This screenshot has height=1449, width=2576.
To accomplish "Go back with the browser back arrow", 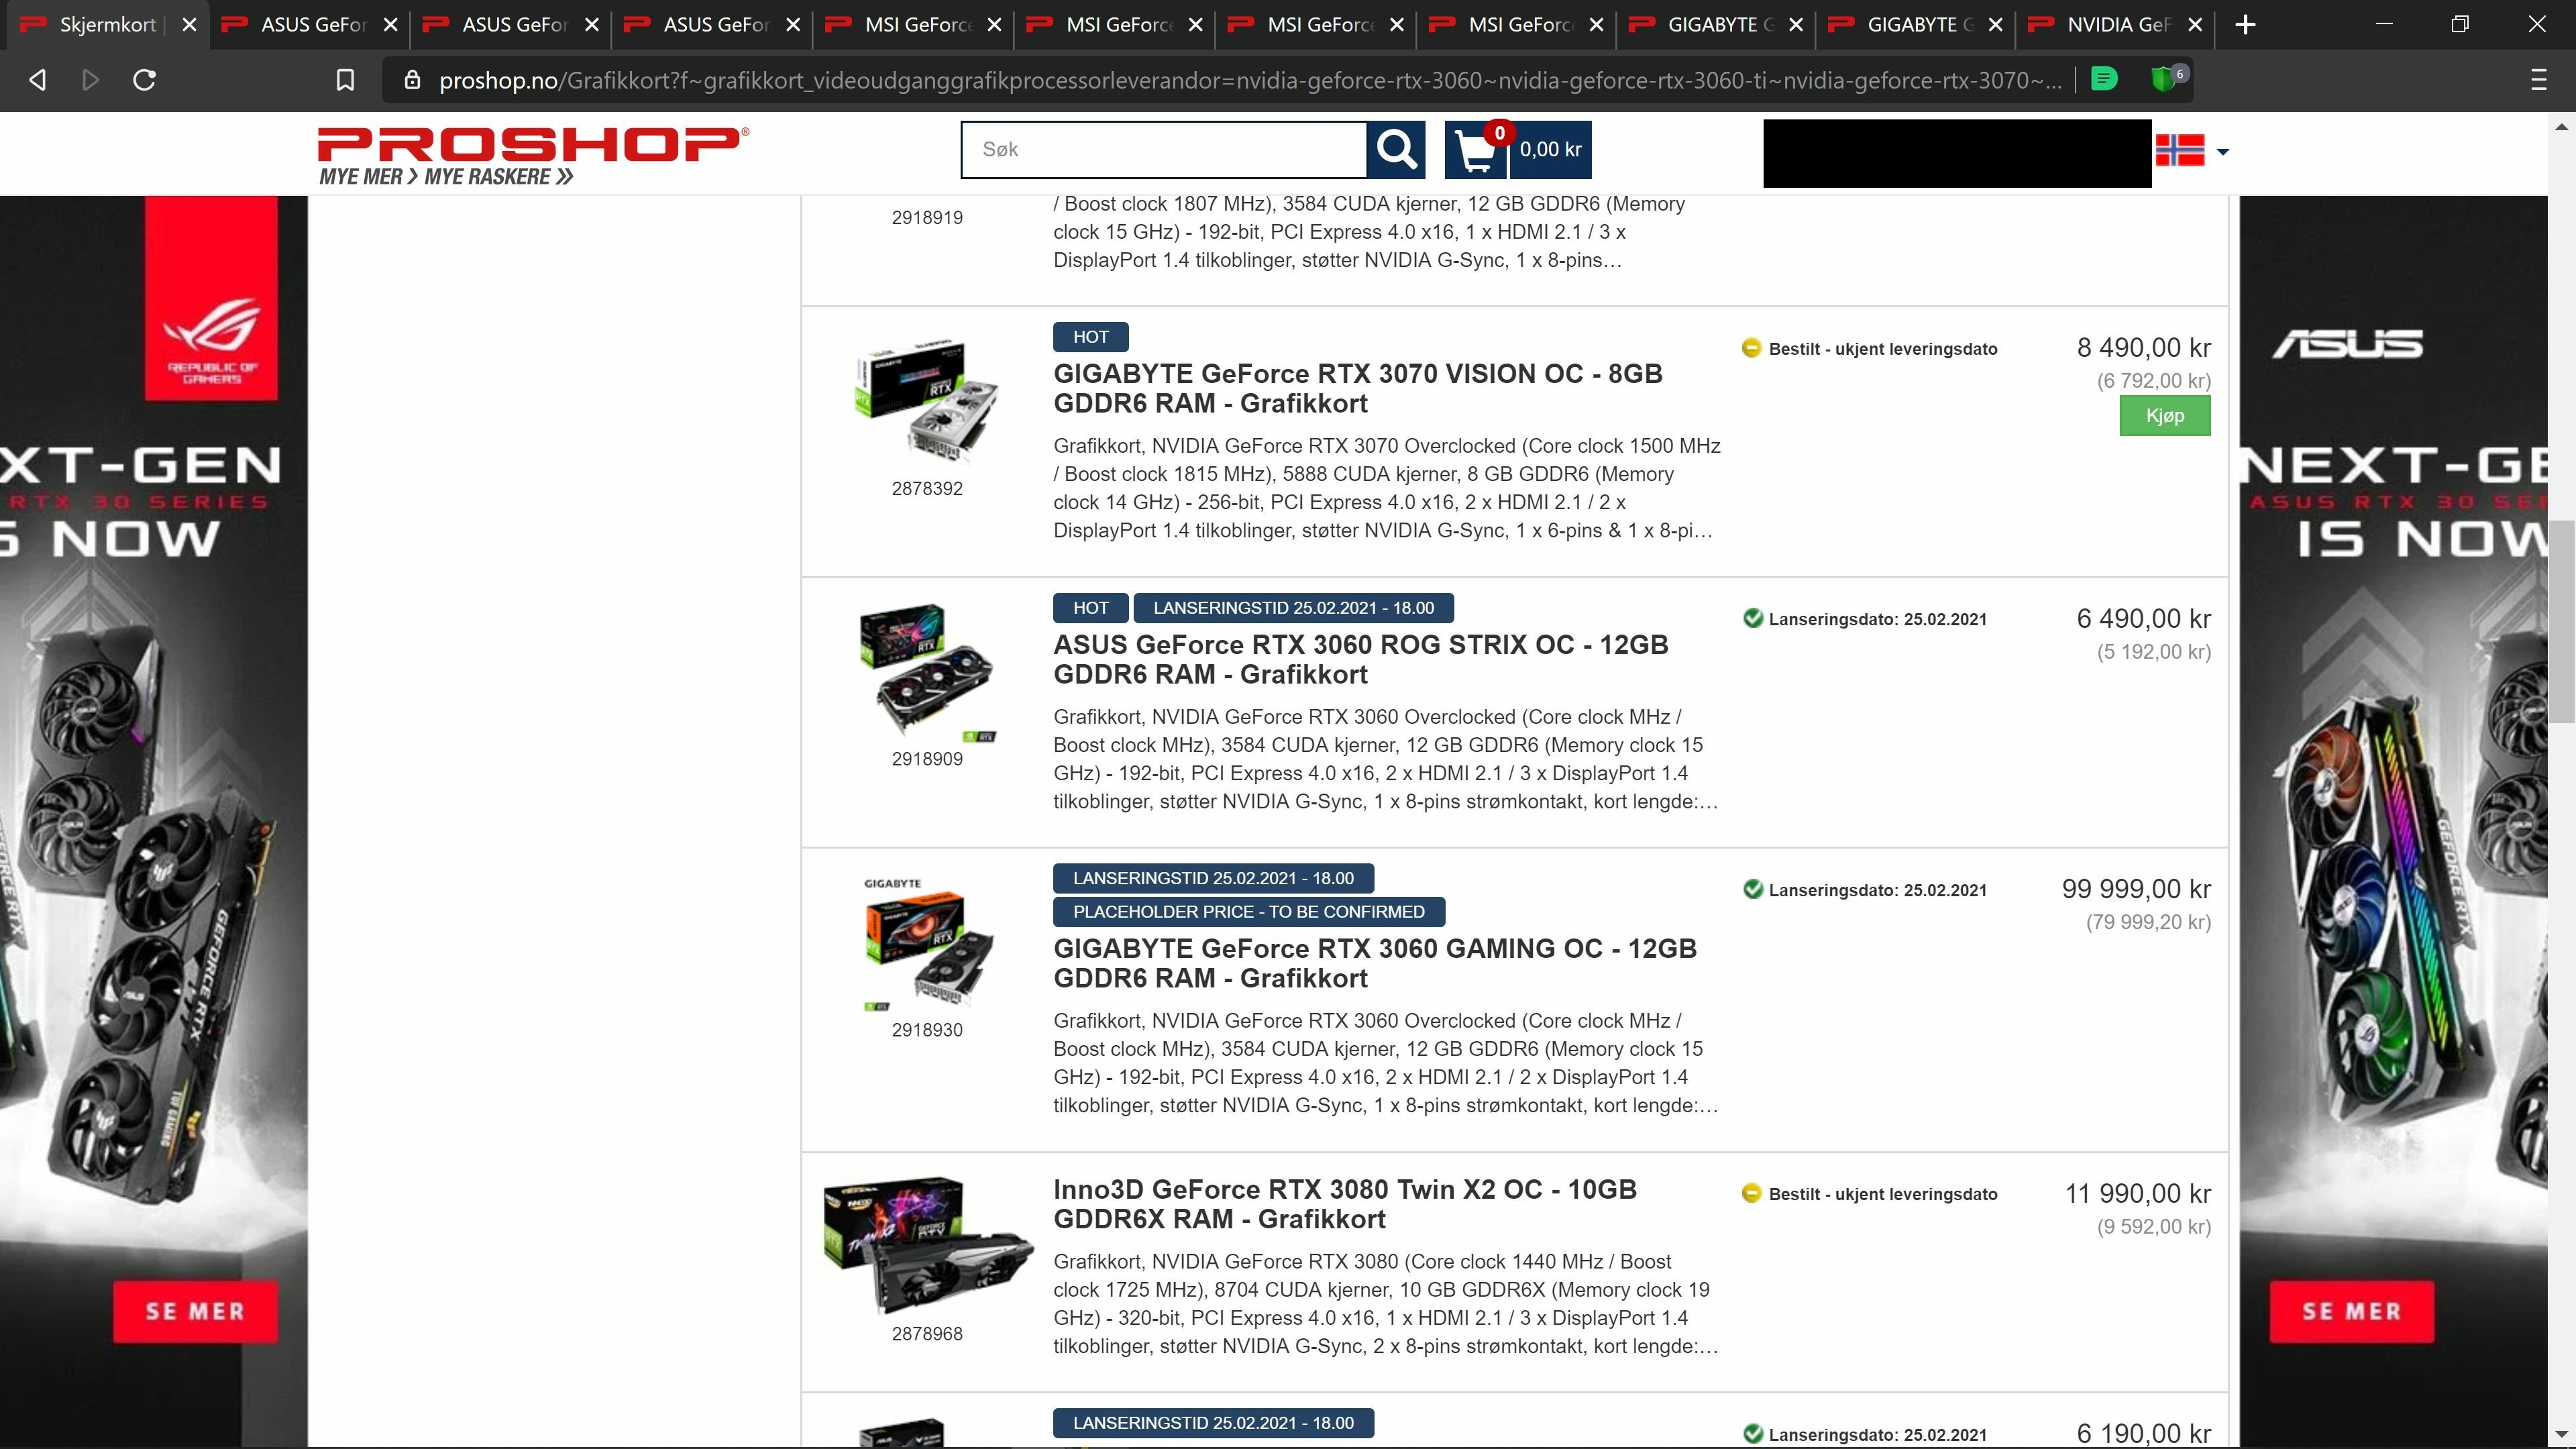I will (x=37, y=80).
